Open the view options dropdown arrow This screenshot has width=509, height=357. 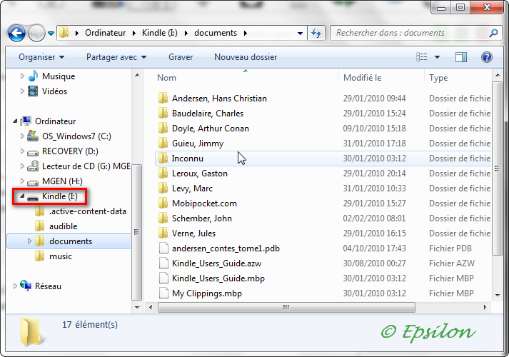pyautogui.click(x=438, y=57)
